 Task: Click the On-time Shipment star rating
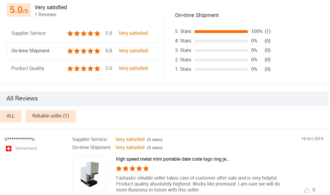coord(84,51)
